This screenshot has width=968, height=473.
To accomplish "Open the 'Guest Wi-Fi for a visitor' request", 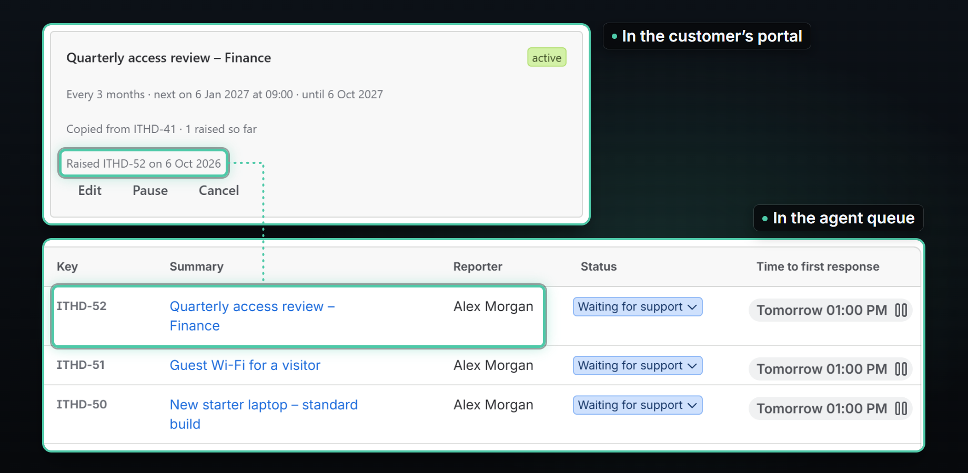I will coord(245,365).
